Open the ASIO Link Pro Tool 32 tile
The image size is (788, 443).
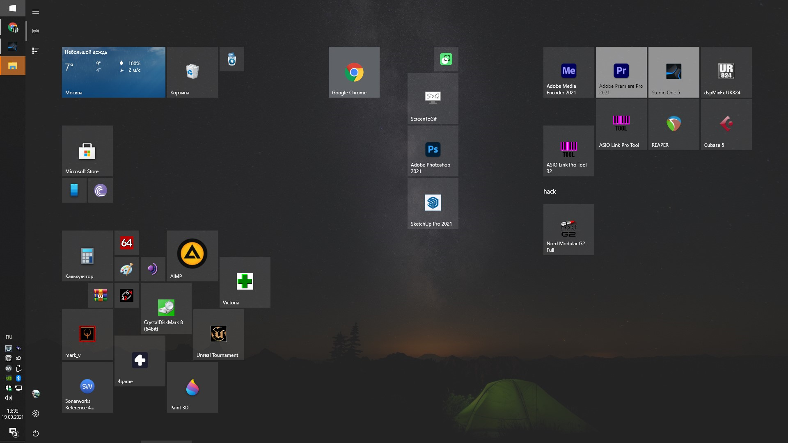click(x=568, y=151)
